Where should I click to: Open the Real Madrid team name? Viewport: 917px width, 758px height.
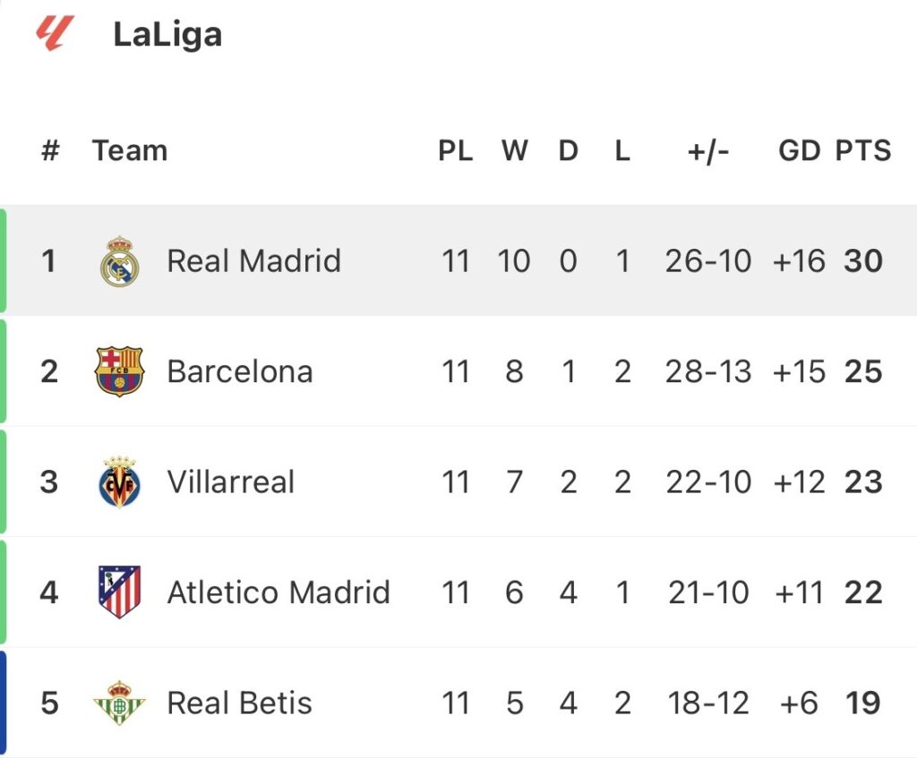click(x=253, y=261)
